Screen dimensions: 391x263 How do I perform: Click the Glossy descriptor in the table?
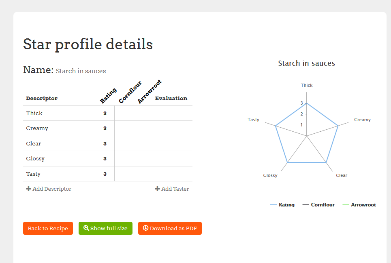35,159
